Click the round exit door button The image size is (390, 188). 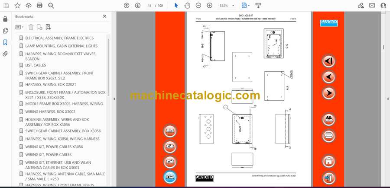328,178
